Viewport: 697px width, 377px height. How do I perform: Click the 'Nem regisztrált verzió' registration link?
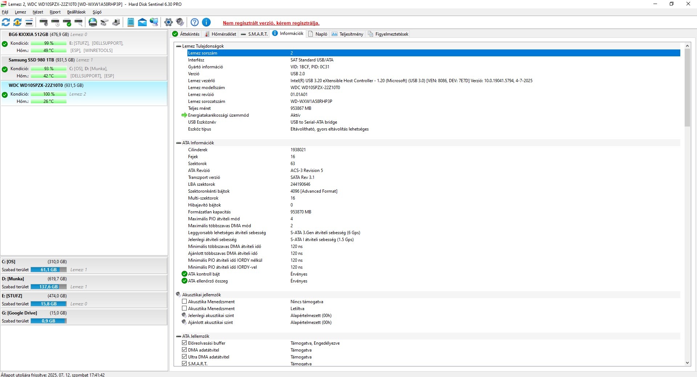coord(271,23)
